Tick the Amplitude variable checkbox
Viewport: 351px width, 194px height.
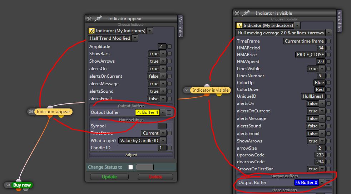pyautogui.click(x=169, y=47)
